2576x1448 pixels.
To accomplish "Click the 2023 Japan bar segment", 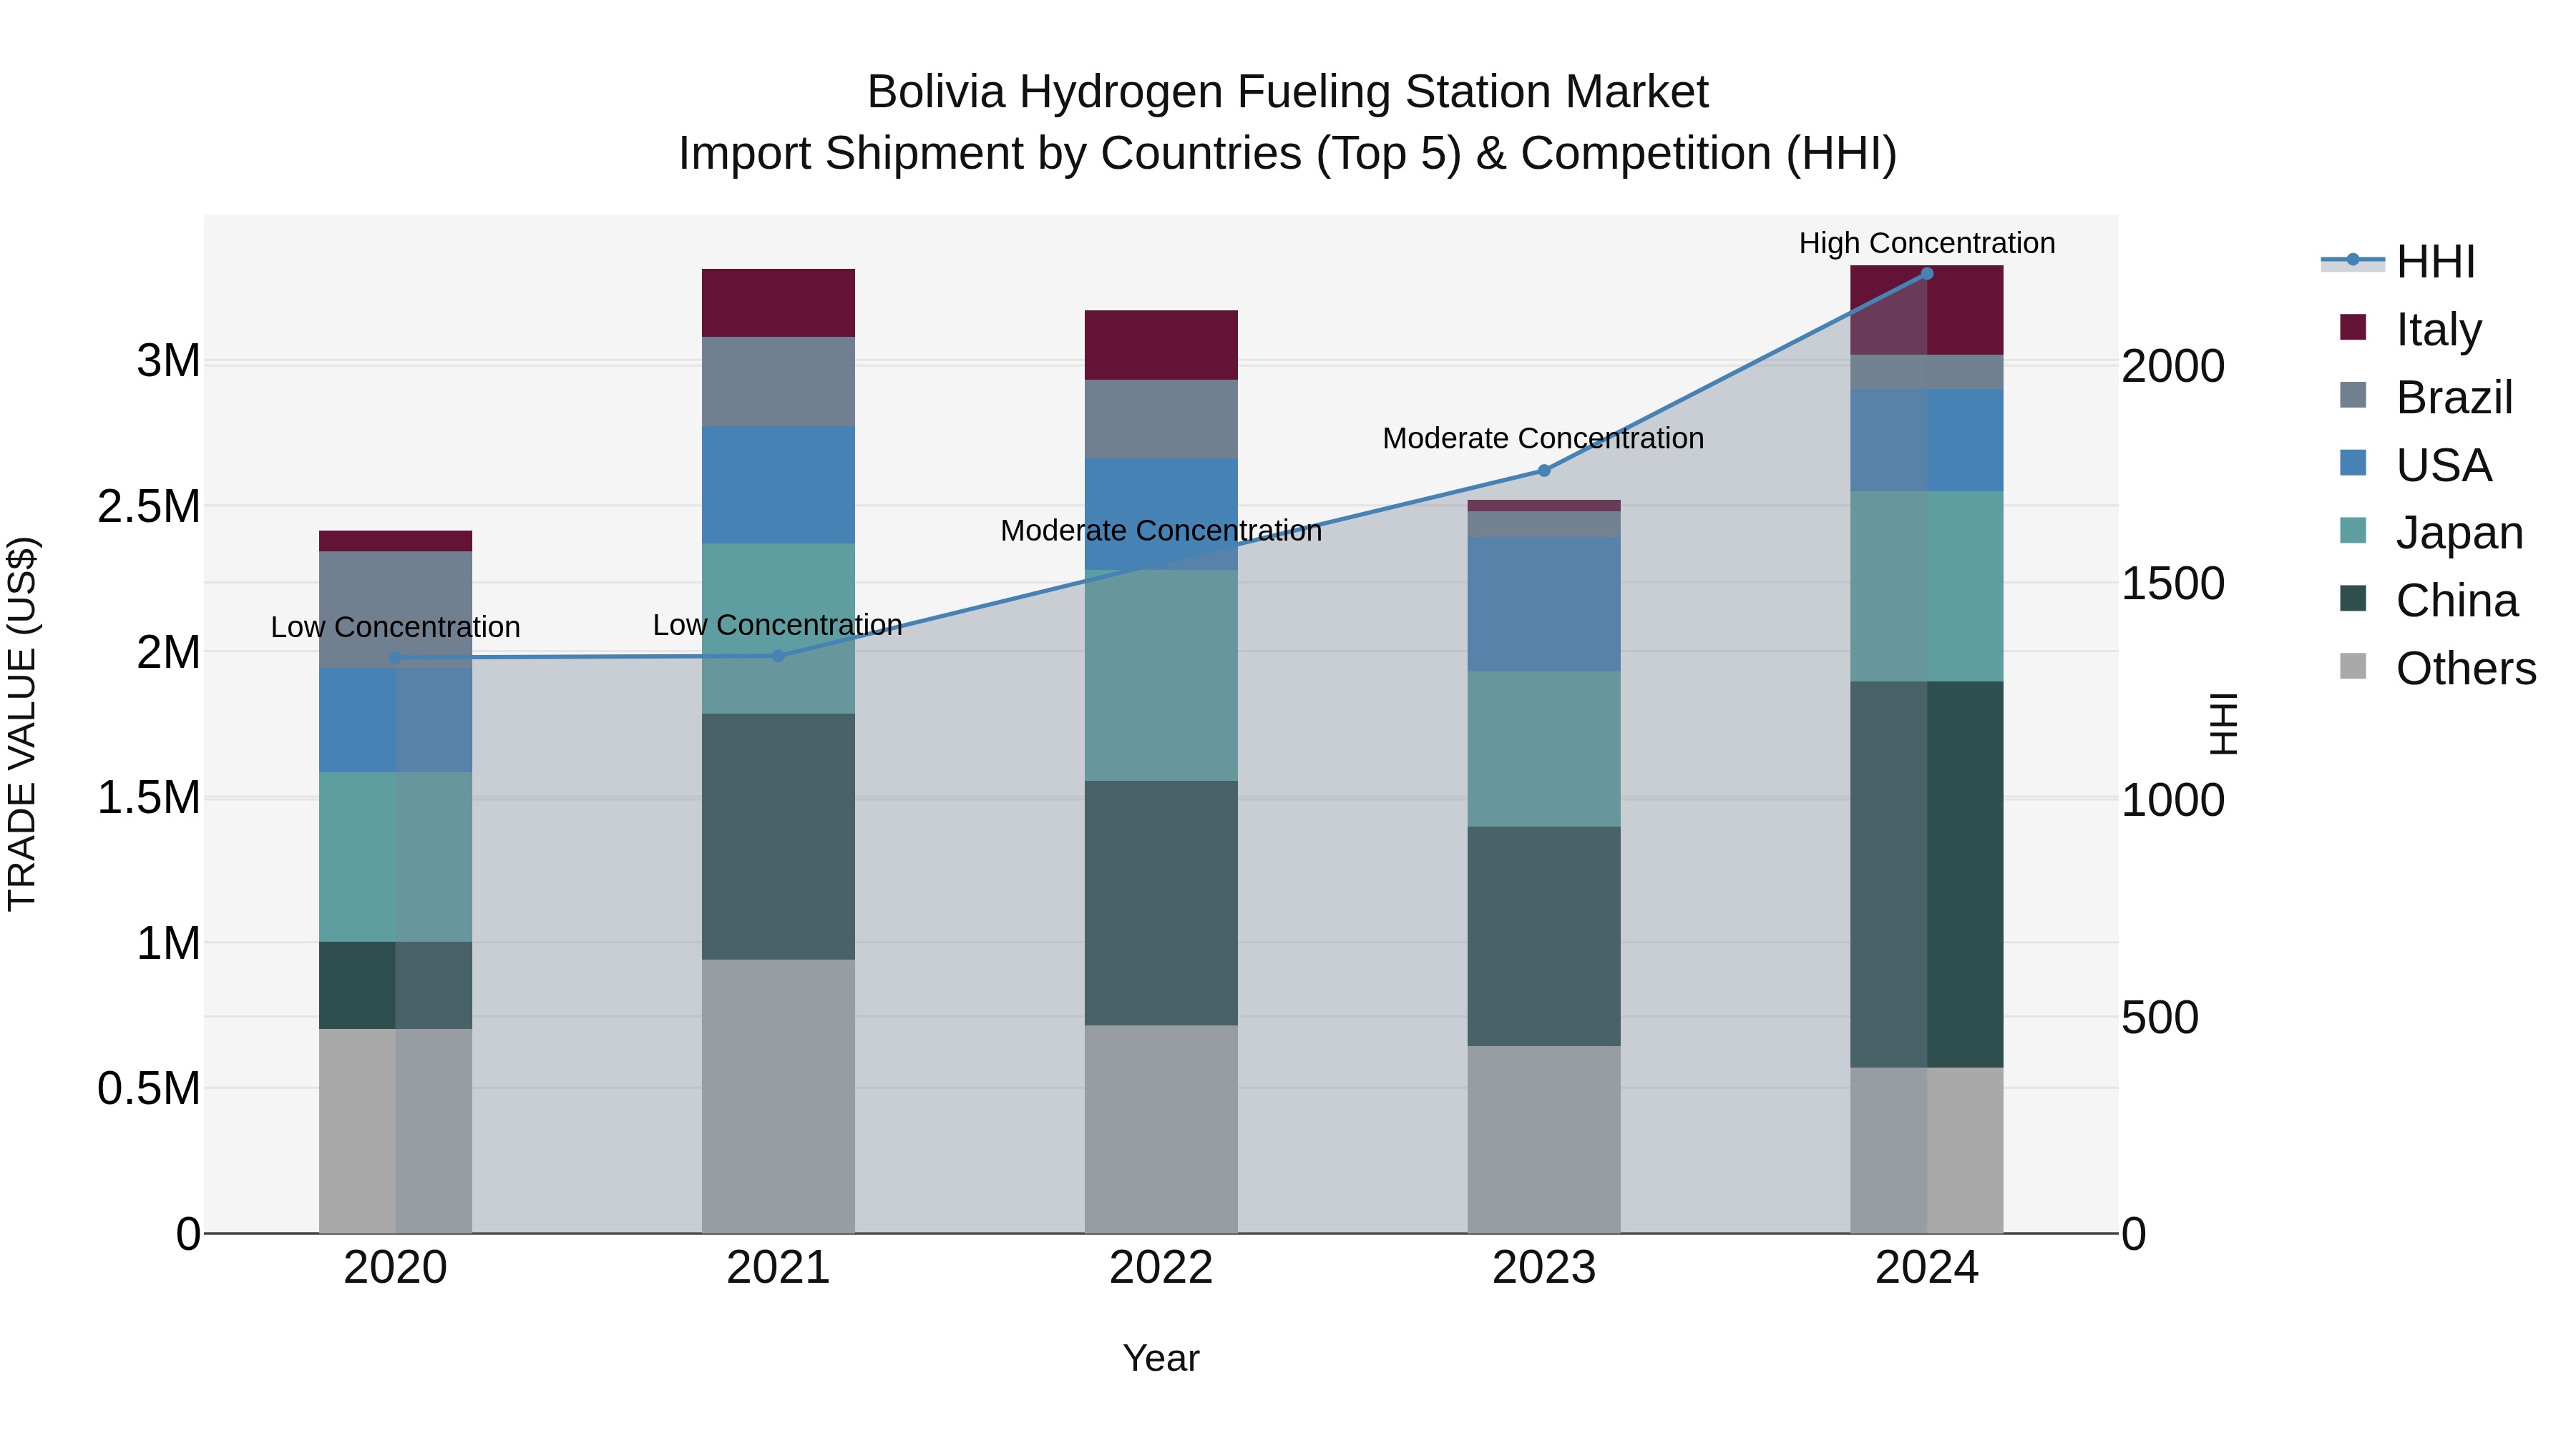I will coord(1544,749).
